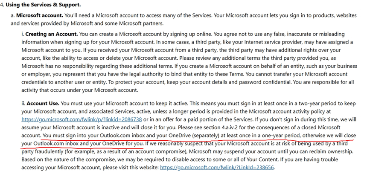Screen dimensions: 367x174
Task: Open the go.microsoft.com linkid=2086738 activity policy link
Action: tap(82, 120)
